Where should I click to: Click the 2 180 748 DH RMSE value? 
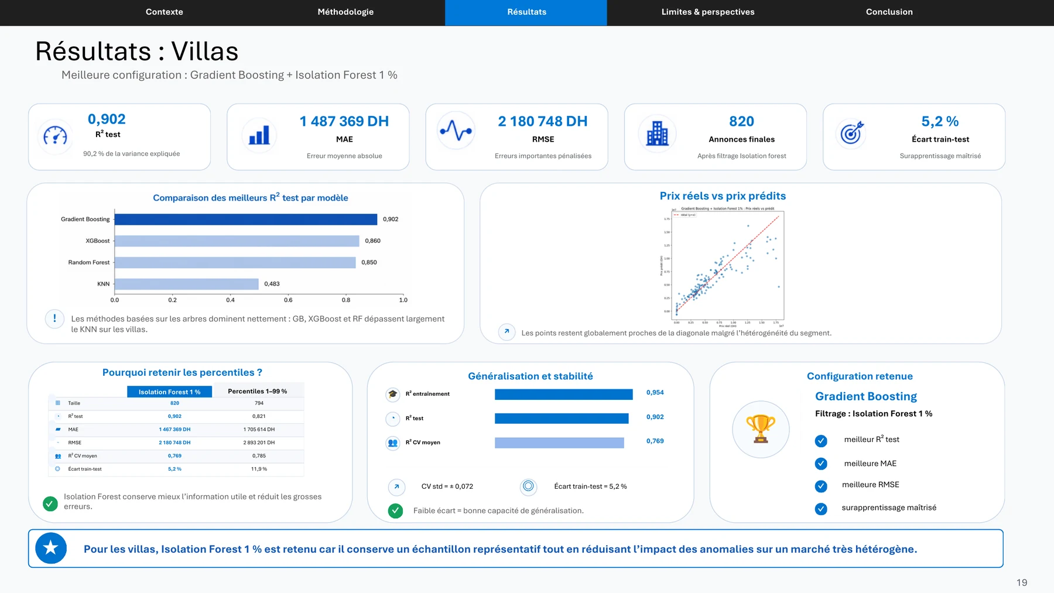(x=543, y=121)
